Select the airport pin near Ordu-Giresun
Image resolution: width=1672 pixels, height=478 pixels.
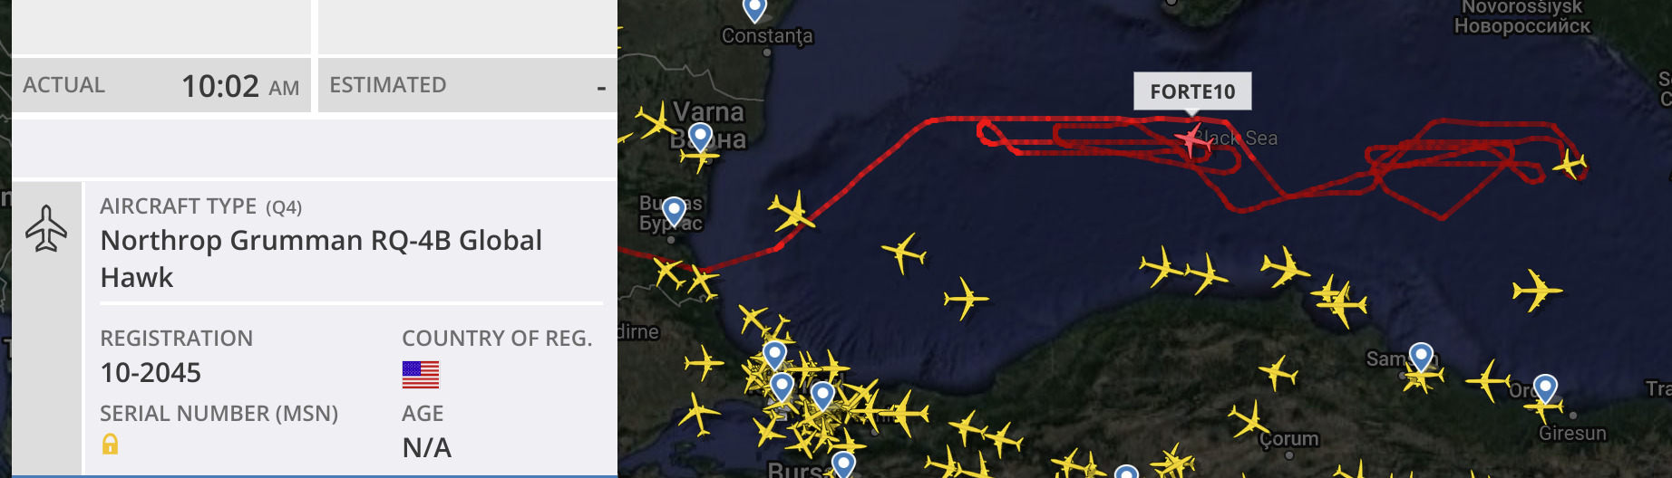pyautogui.click(x=1545, y=389)
